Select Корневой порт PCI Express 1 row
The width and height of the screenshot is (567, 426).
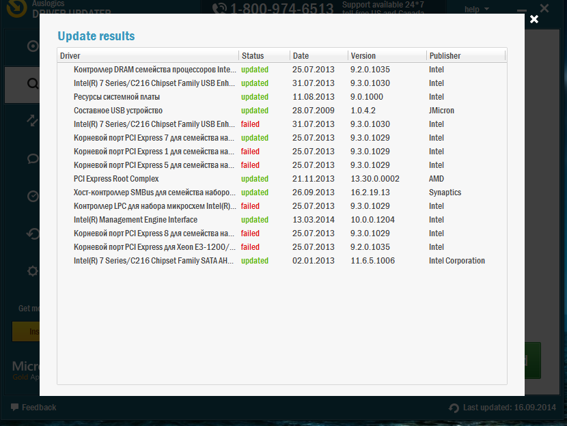282,152
